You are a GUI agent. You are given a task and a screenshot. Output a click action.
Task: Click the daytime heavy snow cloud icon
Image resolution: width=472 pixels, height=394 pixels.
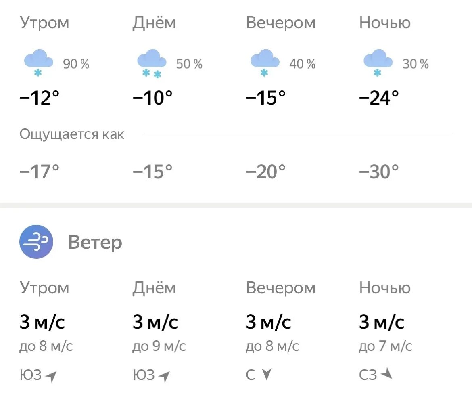point(152,63)
